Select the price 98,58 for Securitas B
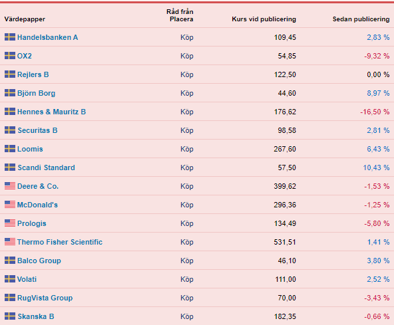394x325 pixels. [x=287, y=130]
